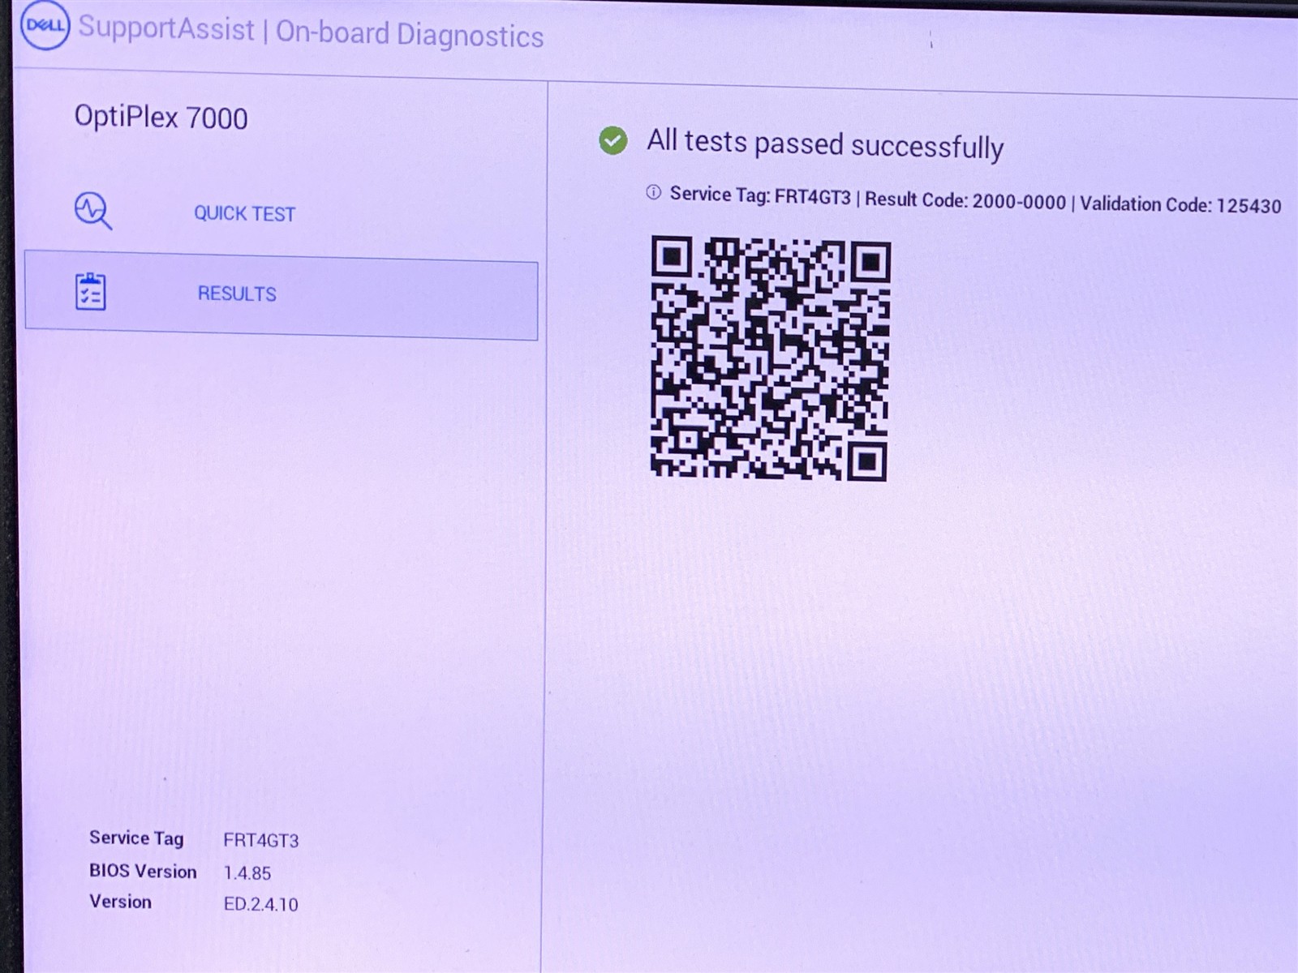Click Result Code 2000-0000 text

click(965, 200)
